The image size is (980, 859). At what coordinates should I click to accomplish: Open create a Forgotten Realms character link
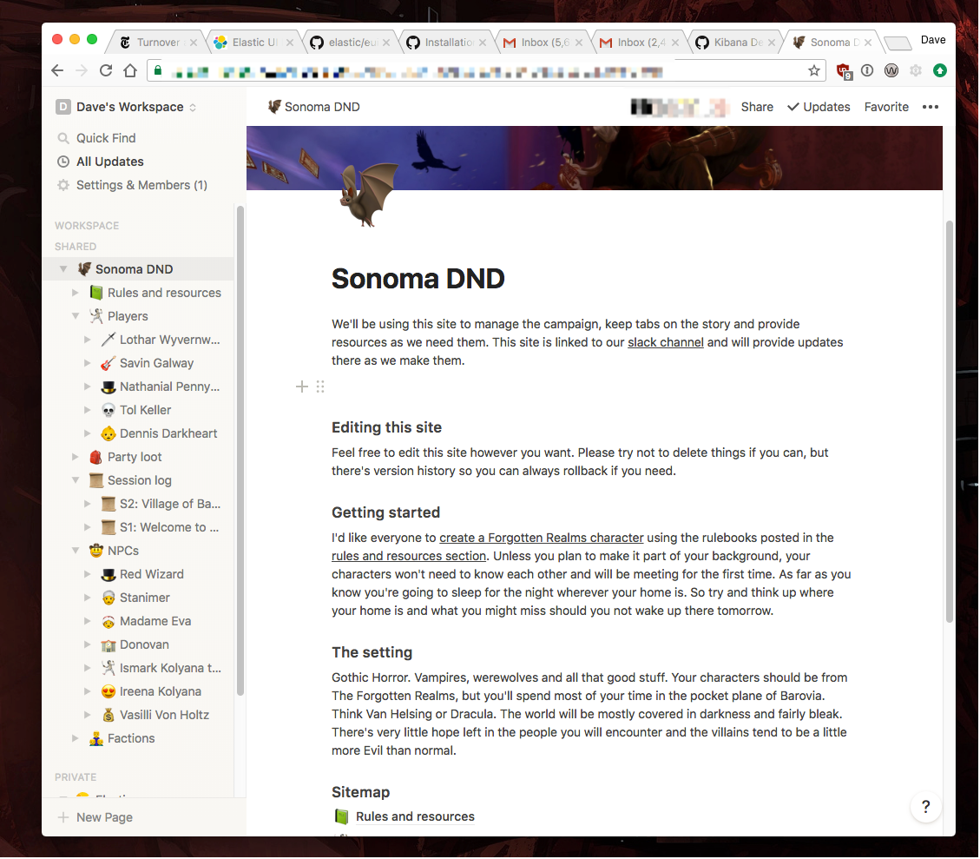[542, 538]
